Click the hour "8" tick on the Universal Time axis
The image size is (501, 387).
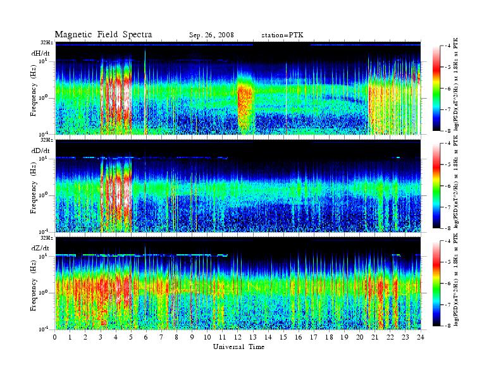[176, 337]
